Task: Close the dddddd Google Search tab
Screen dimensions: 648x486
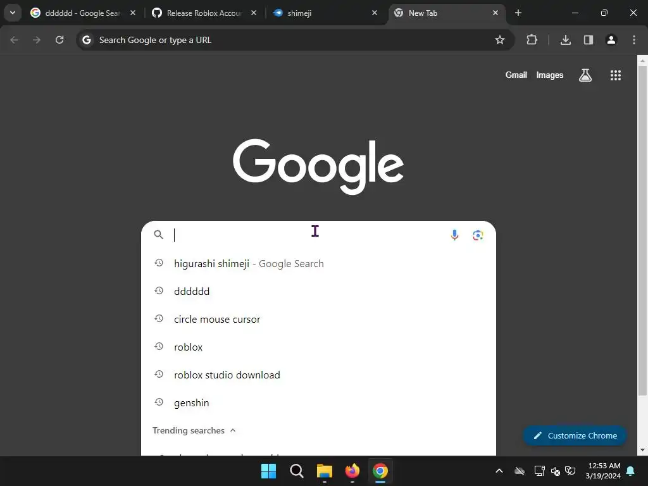Action: (133, 13)
